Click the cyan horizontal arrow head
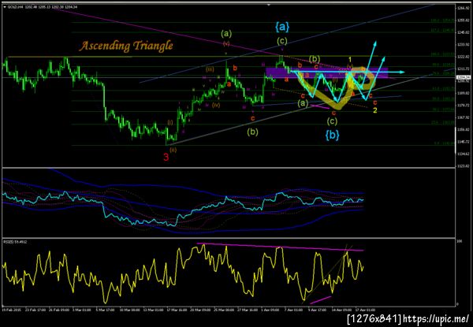 [x=402, y=72]
